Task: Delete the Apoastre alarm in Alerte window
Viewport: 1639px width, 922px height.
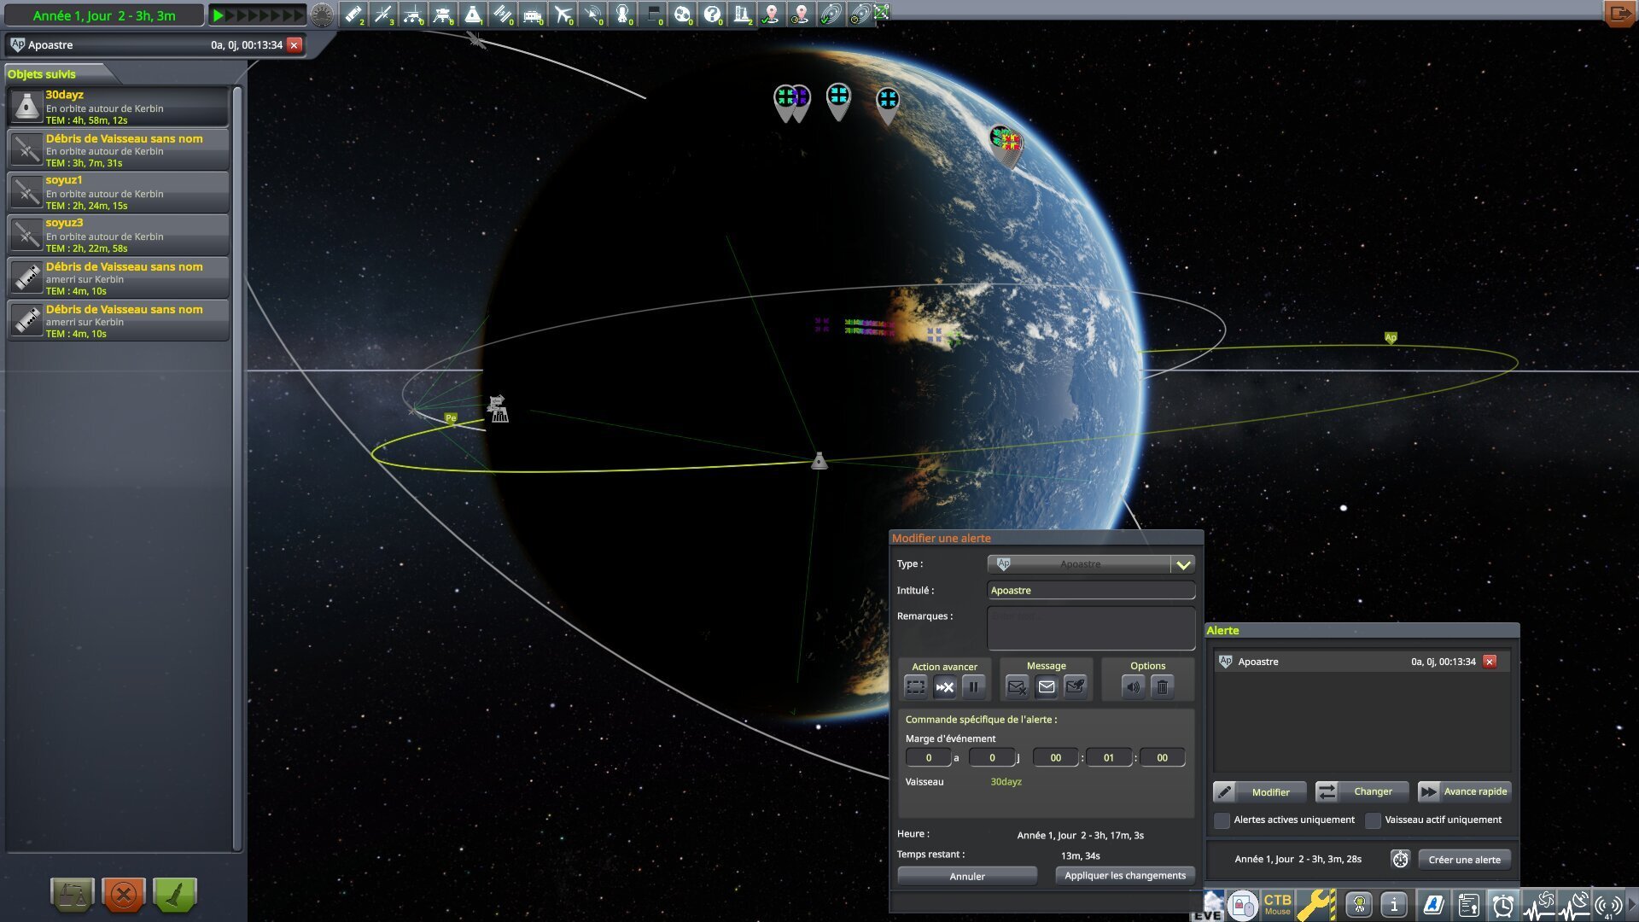Action: coord(1490,662)
